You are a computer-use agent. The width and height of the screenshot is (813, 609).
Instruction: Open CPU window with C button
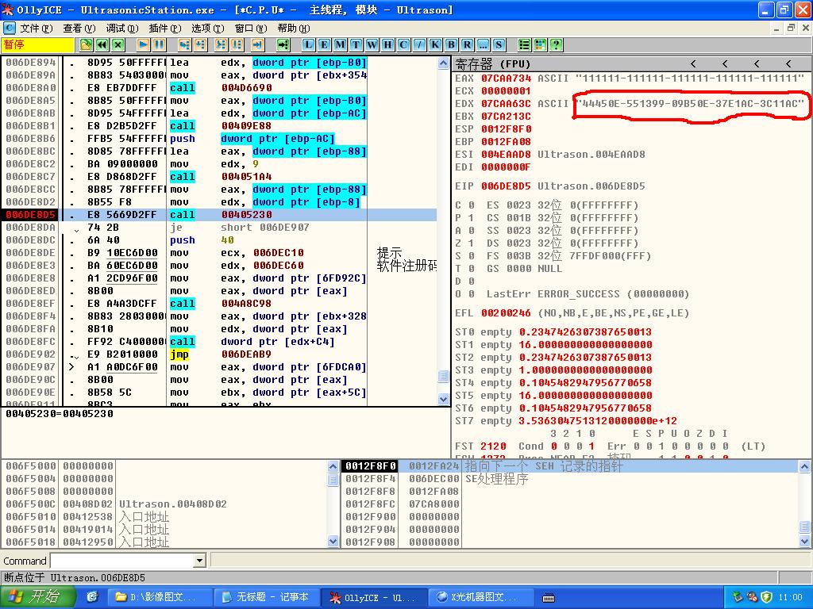click(403, 45)
